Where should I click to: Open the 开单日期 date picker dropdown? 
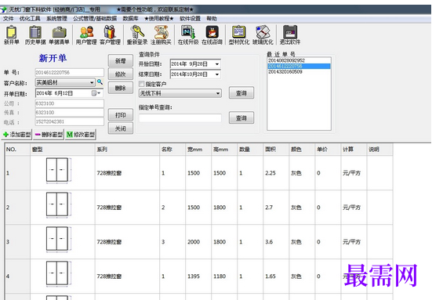pyautogui.click(x=96, y=93)
